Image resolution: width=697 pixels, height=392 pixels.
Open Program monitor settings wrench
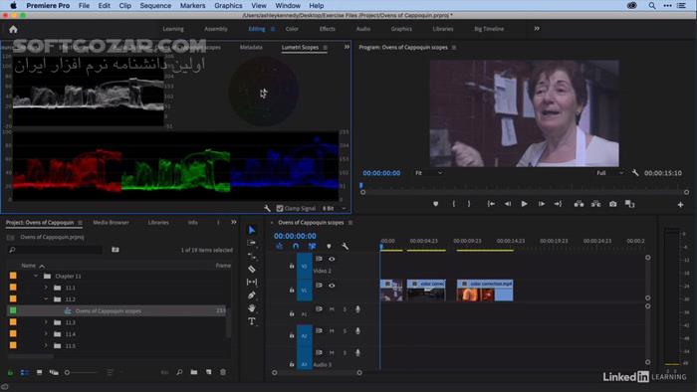(x=635, y=173)
